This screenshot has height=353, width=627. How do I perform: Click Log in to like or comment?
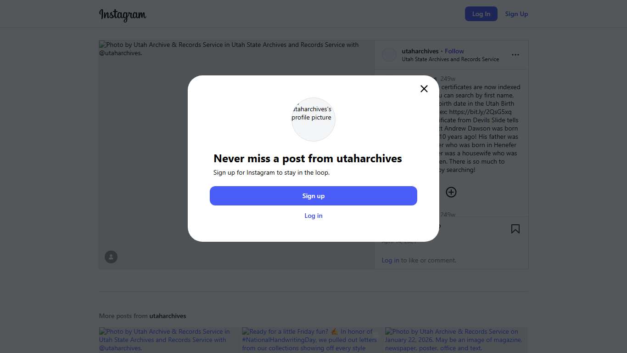[390, 260]
